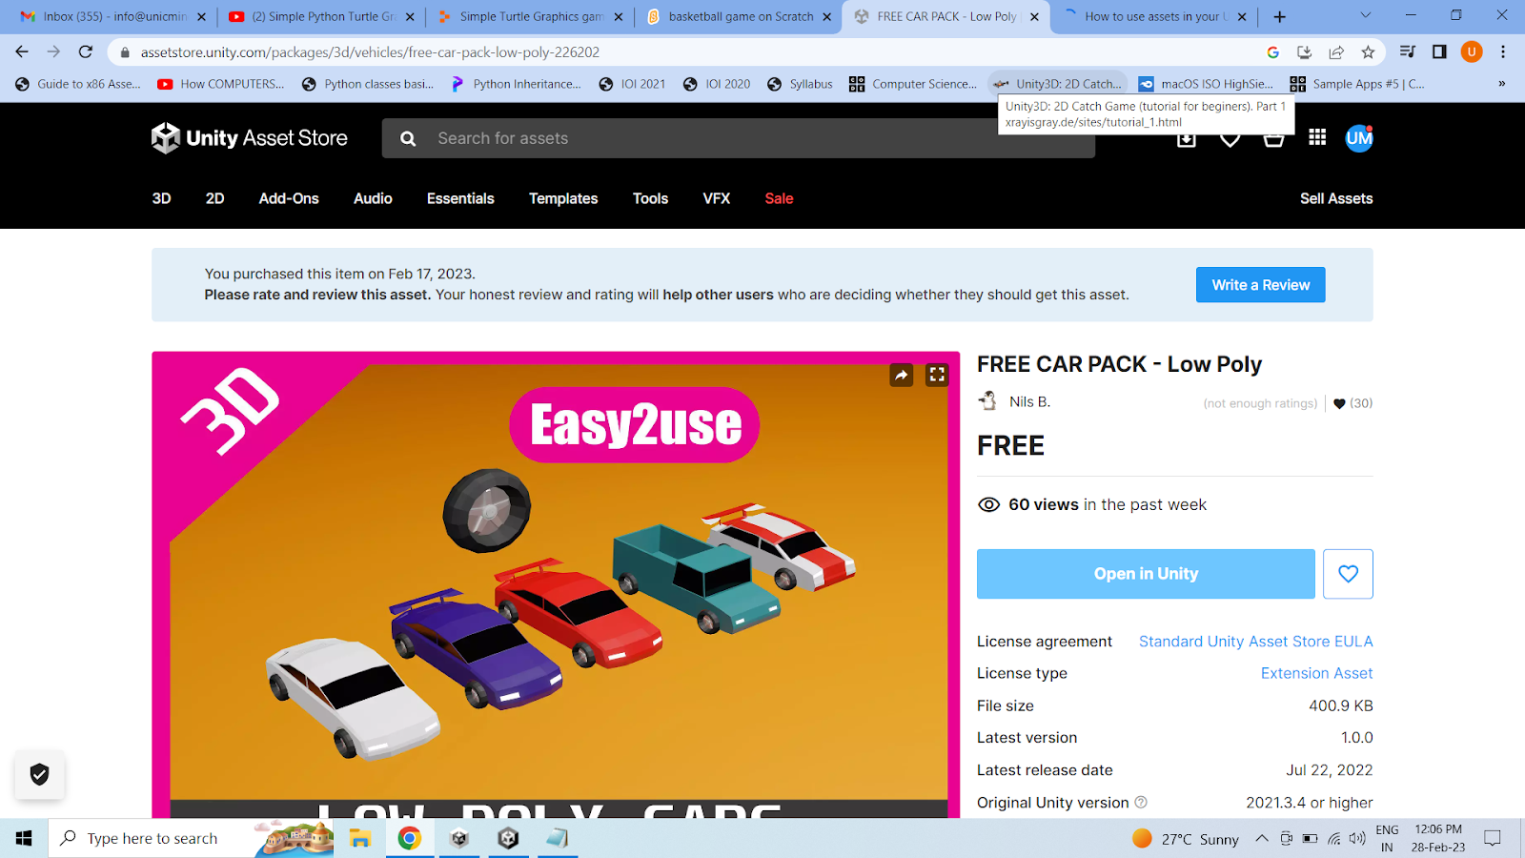The width and height of the screenshot is (1525, 858).
Task: Open the orange U Chrome profile
Action: pyautogui.click(x=1472, y=52)
